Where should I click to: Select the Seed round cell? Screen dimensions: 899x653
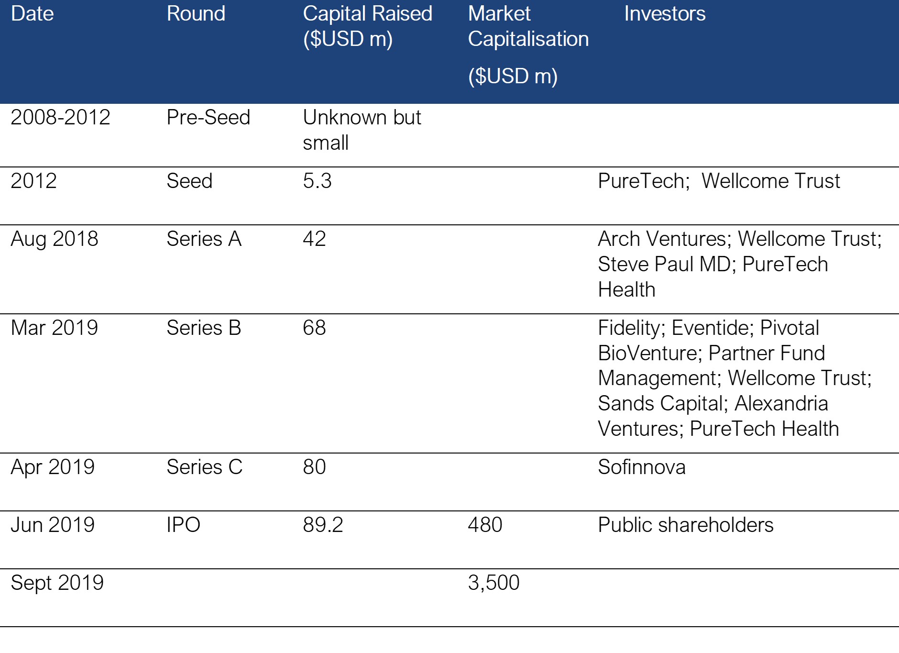[189, 181]
